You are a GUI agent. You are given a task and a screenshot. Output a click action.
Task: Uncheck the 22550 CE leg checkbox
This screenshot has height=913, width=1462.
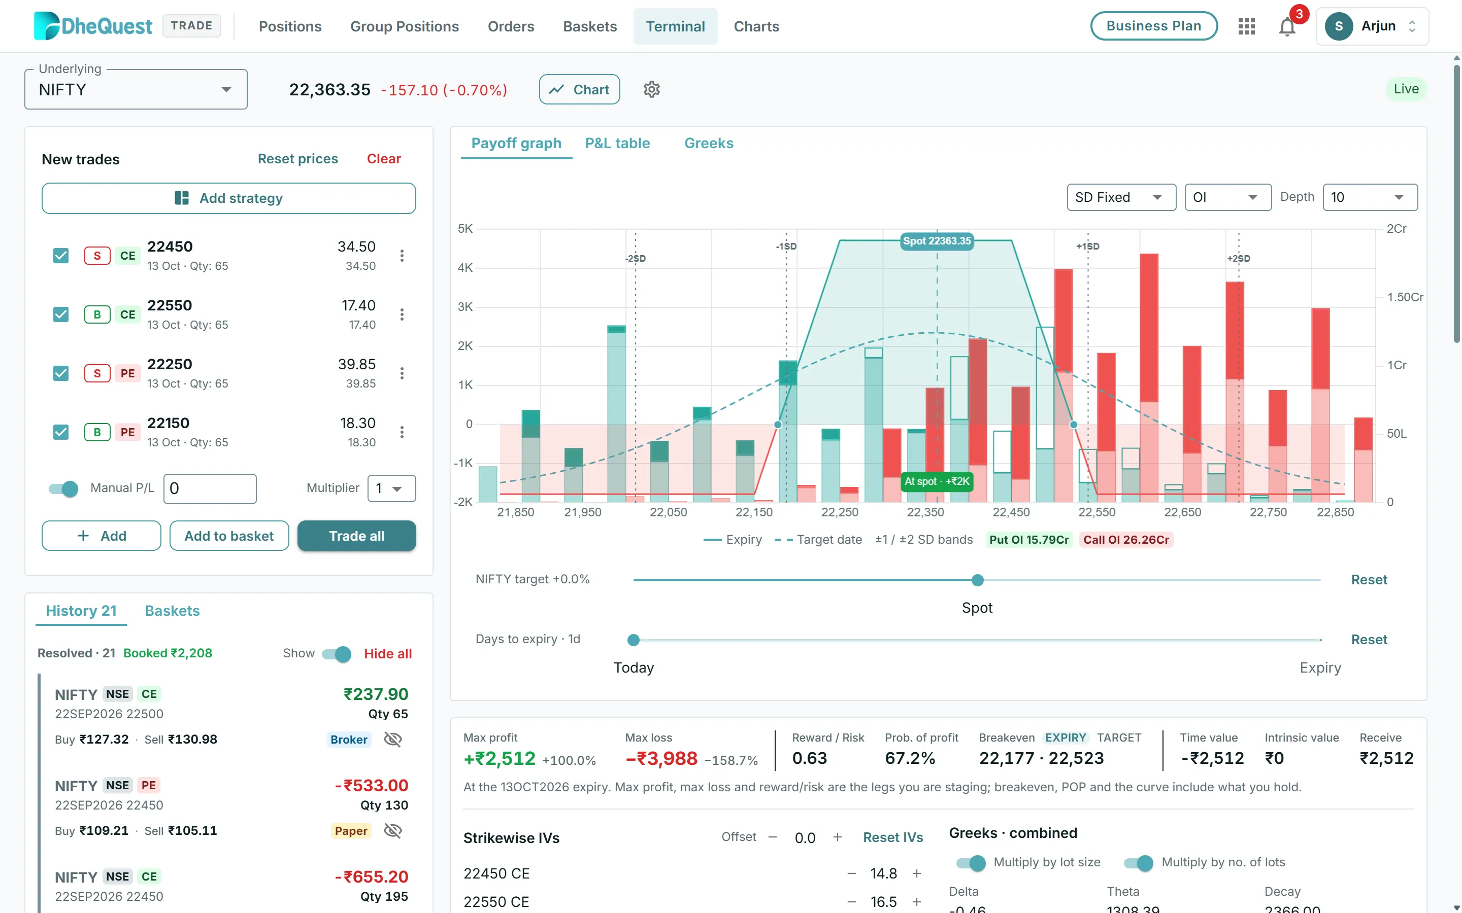tap(61, 314)
